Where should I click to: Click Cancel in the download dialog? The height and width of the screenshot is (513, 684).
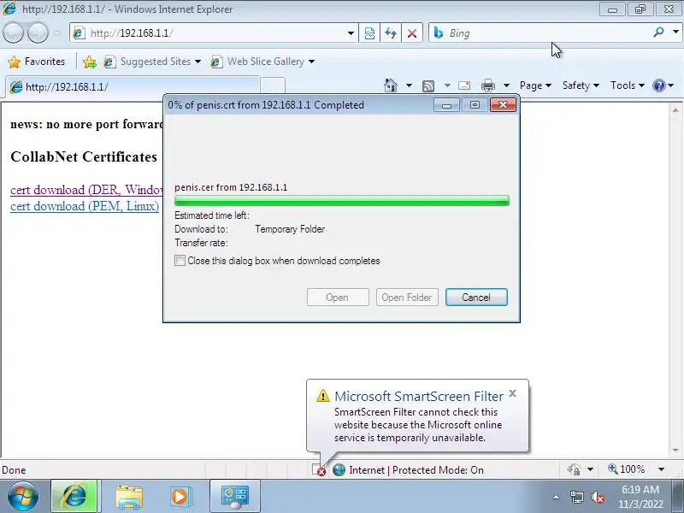point(476,297)
